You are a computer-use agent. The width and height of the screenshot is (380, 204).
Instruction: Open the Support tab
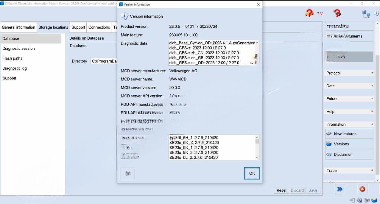click(78, 27)
